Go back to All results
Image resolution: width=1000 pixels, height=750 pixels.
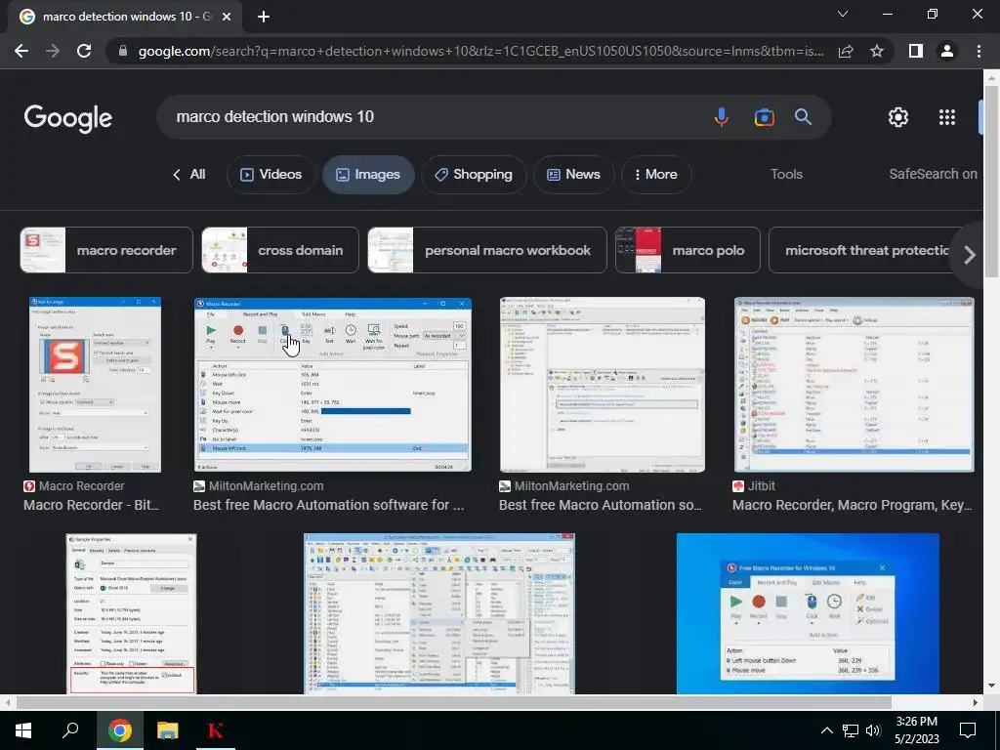(189, 175)
